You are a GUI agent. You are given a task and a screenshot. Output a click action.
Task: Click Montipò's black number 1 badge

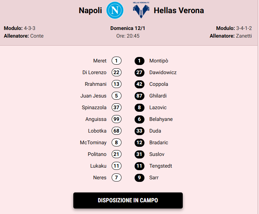coord(139,61)
